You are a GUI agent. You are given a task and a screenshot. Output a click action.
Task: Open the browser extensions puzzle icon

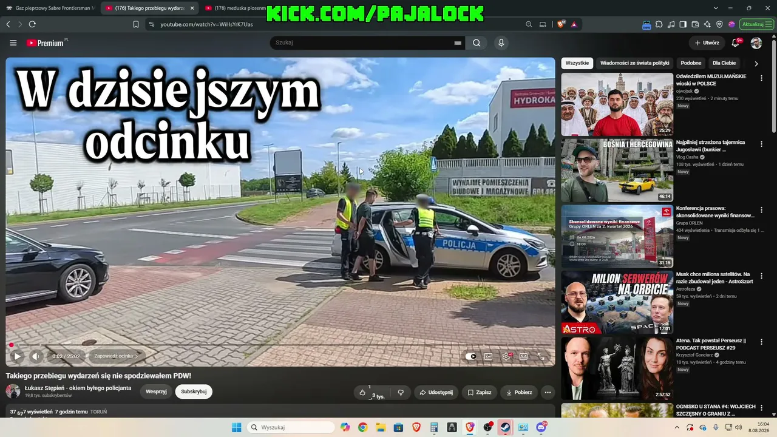659,24
